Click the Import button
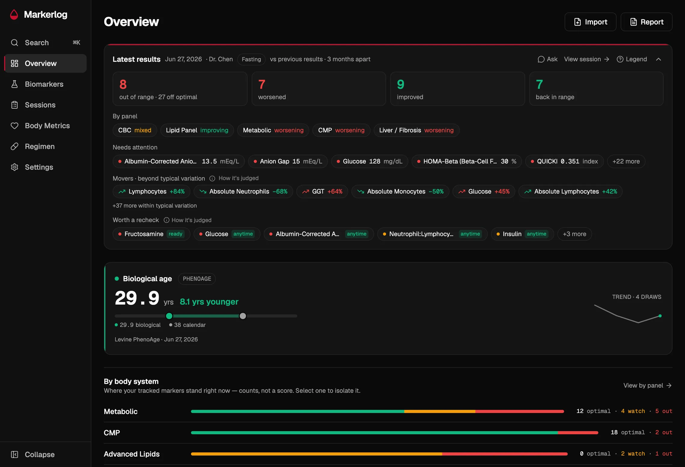 [590, 22]
